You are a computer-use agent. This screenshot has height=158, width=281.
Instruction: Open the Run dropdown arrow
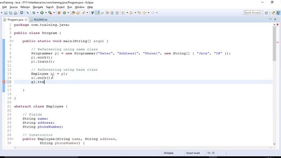click(46, 13)
